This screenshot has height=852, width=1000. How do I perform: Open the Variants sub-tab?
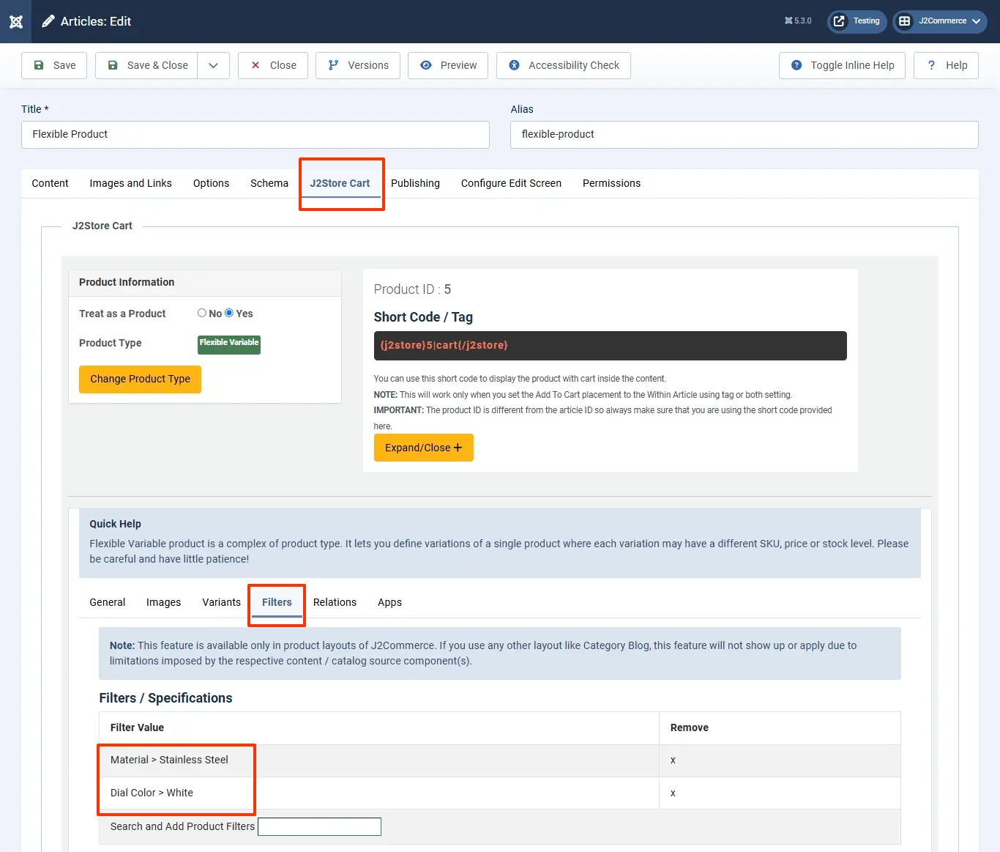[x=221, y=602]
